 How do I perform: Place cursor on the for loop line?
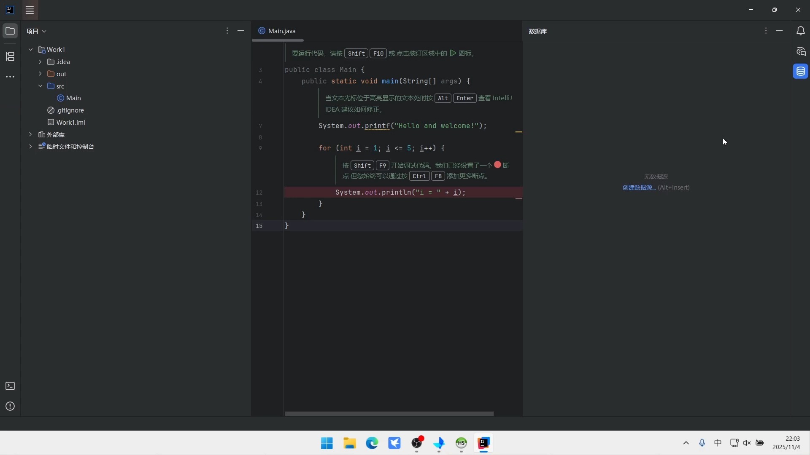click(381, 148)
